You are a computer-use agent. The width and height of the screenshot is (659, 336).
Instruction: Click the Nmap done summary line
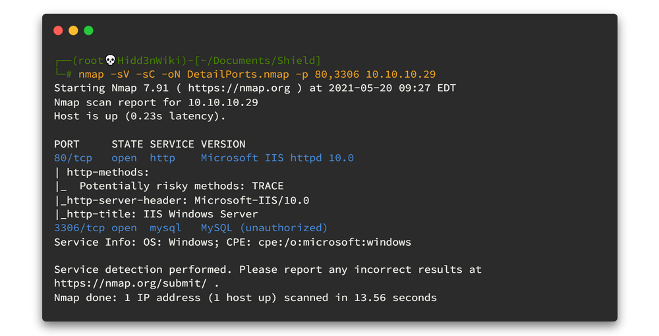pos(245,298)
